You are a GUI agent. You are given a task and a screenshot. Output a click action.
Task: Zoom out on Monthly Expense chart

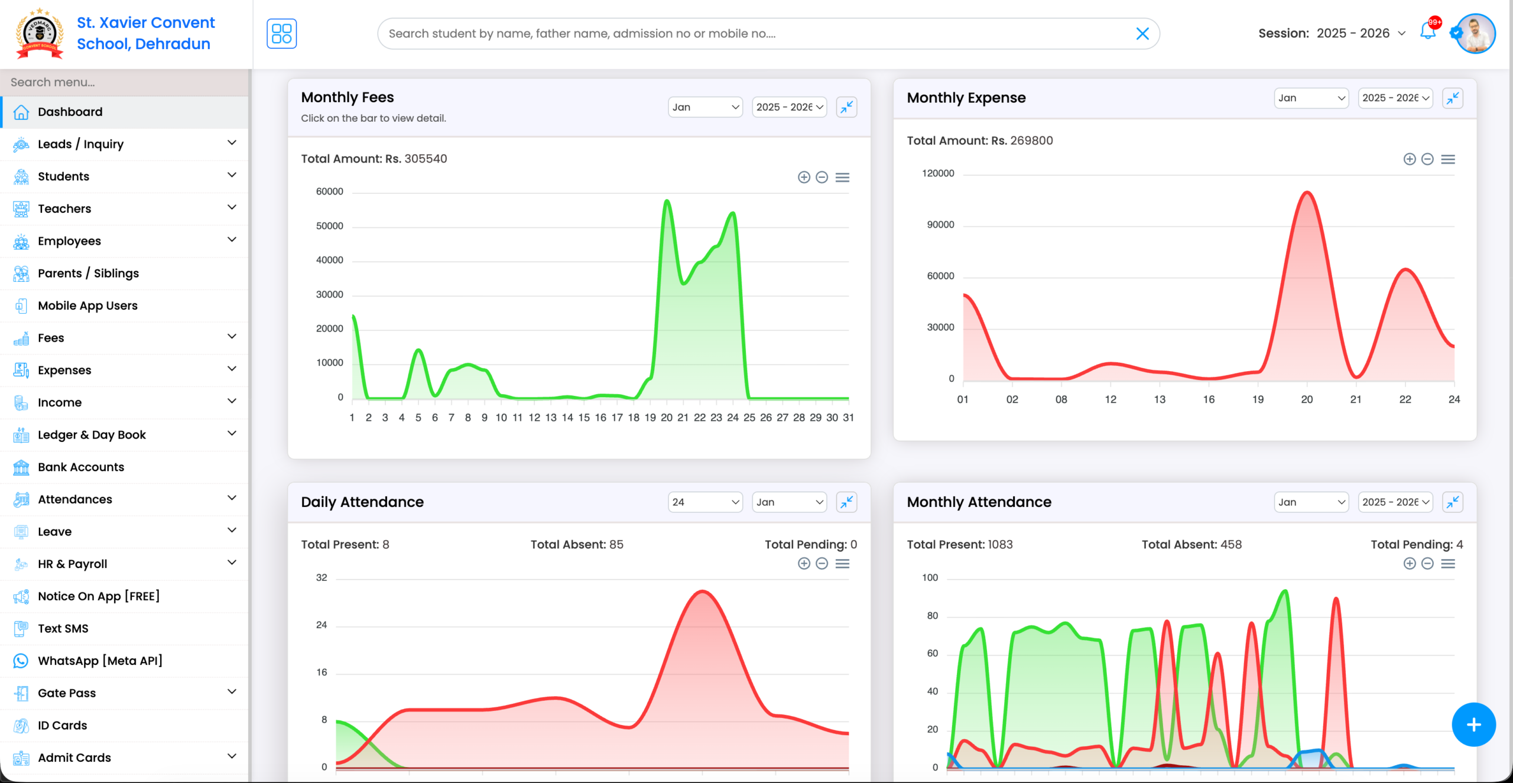(x=1427, y=159)
